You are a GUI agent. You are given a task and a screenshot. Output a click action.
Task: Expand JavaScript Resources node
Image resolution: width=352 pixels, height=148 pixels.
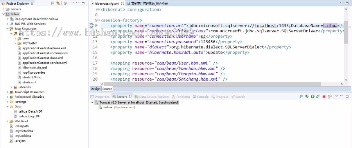7,92
